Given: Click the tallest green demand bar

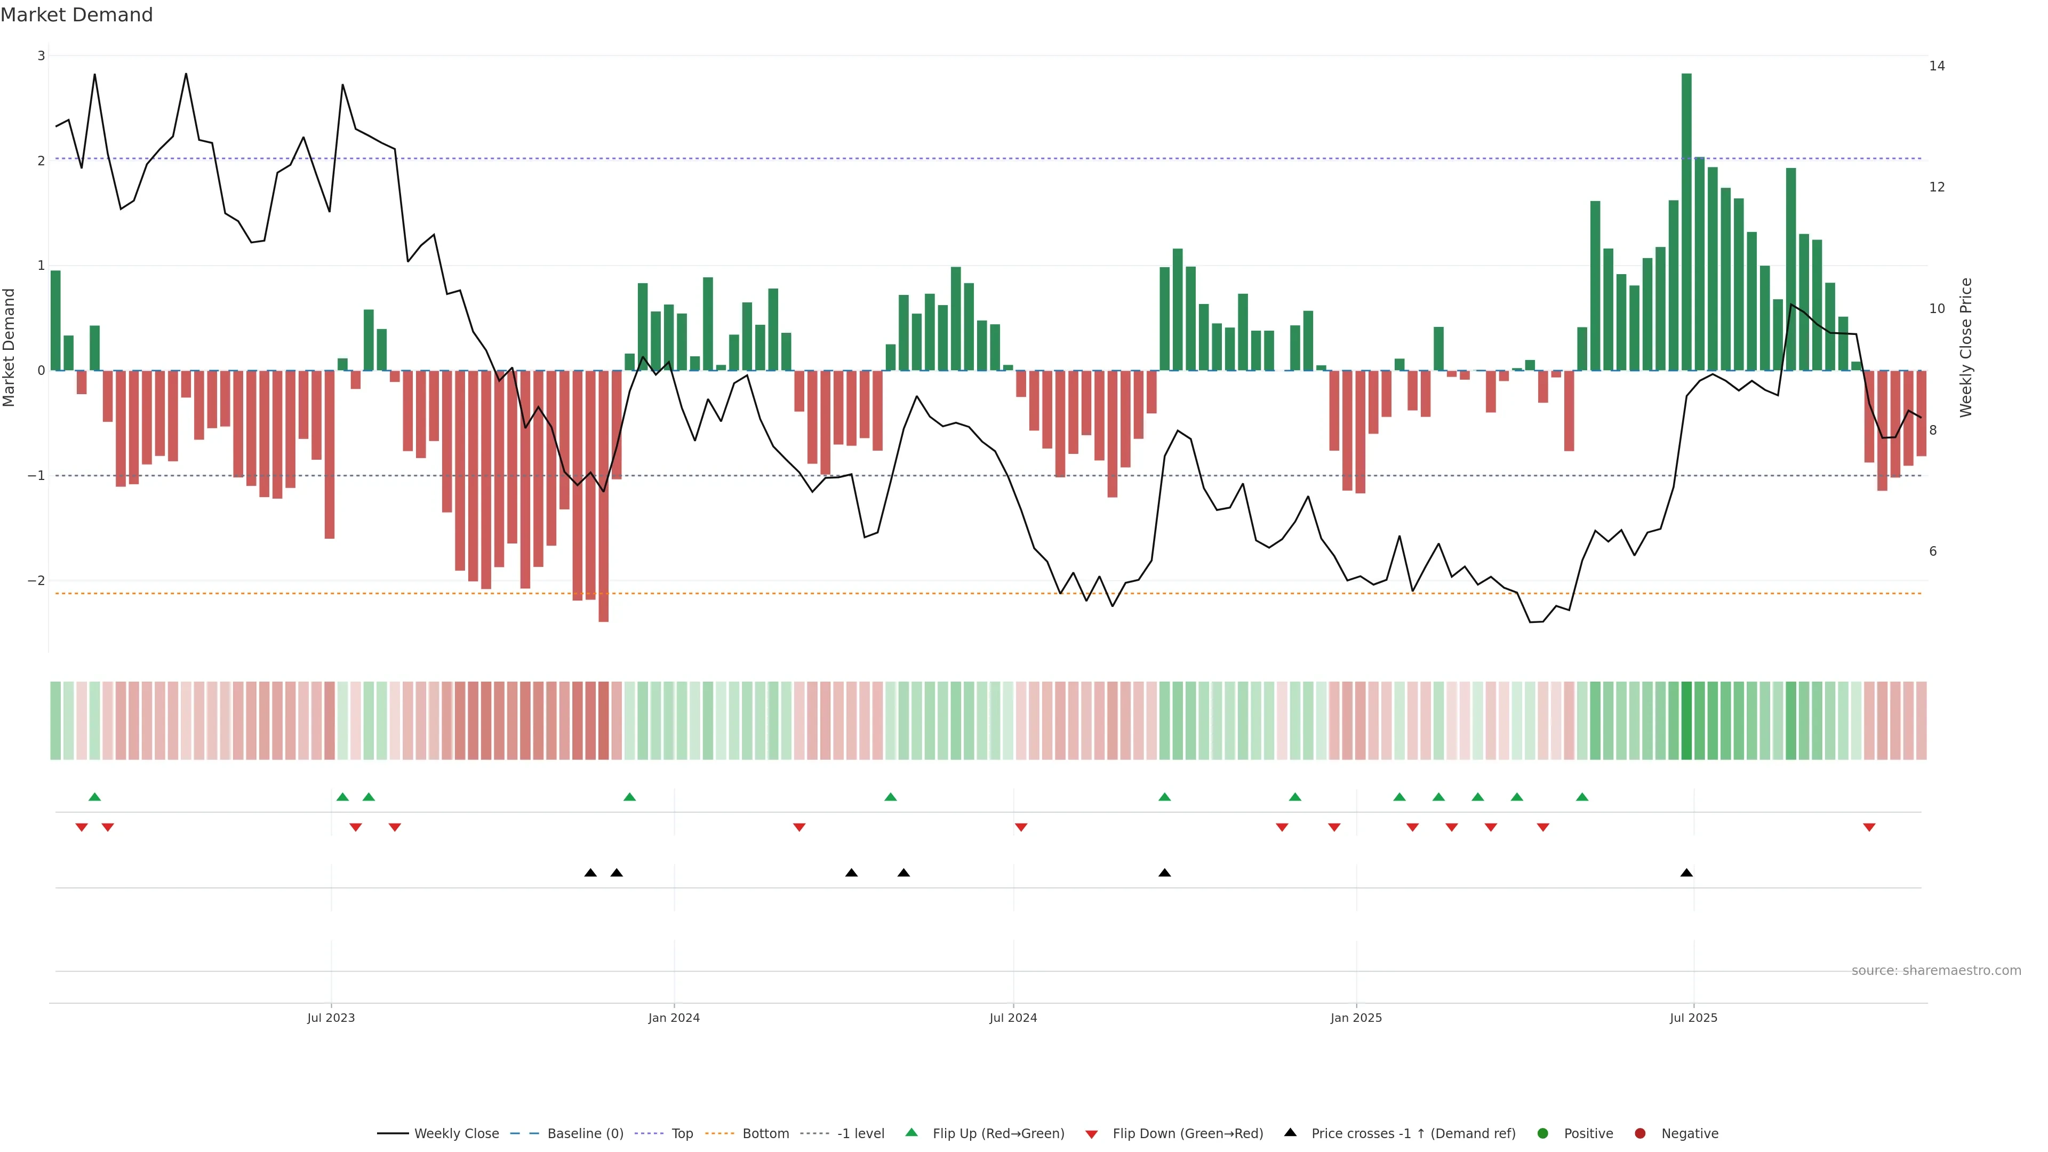Looking at the screenshot, I should (1686, 222).
